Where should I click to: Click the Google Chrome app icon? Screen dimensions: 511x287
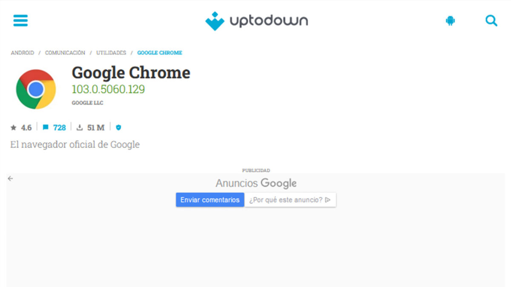pos(36,89)
